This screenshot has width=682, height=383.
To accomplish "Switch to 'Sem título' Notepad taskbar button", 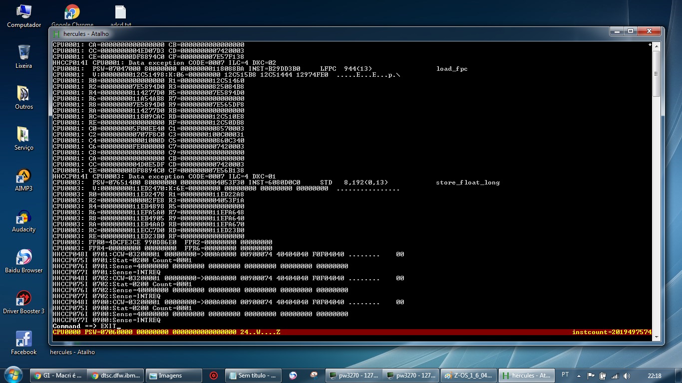I will click(253, 376).
